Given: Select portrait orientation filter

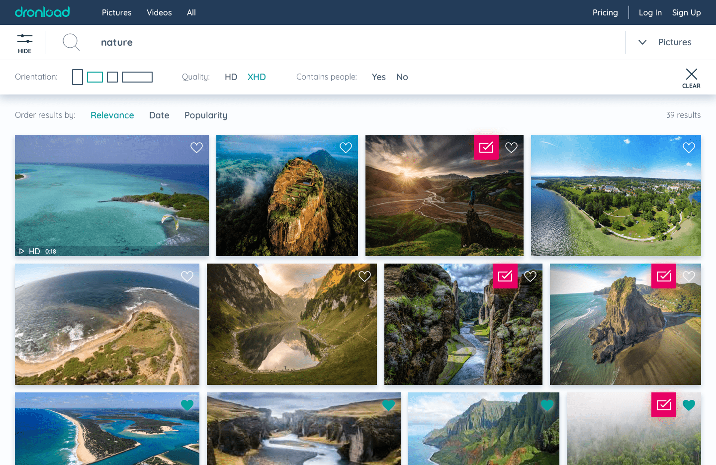Looking at the screenshot, I should 78,77.
